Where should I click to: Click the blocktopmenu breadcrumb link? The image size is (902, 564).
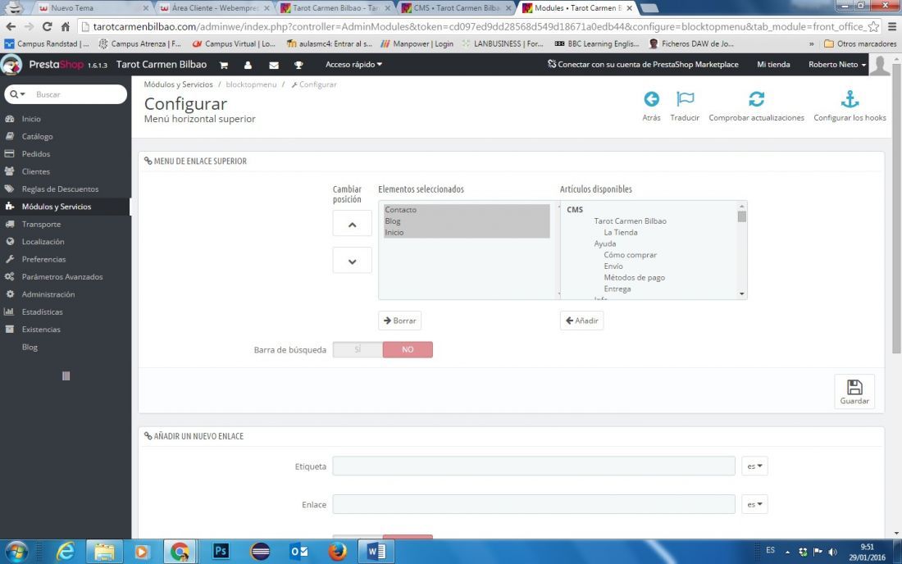(x=251, y=84)
